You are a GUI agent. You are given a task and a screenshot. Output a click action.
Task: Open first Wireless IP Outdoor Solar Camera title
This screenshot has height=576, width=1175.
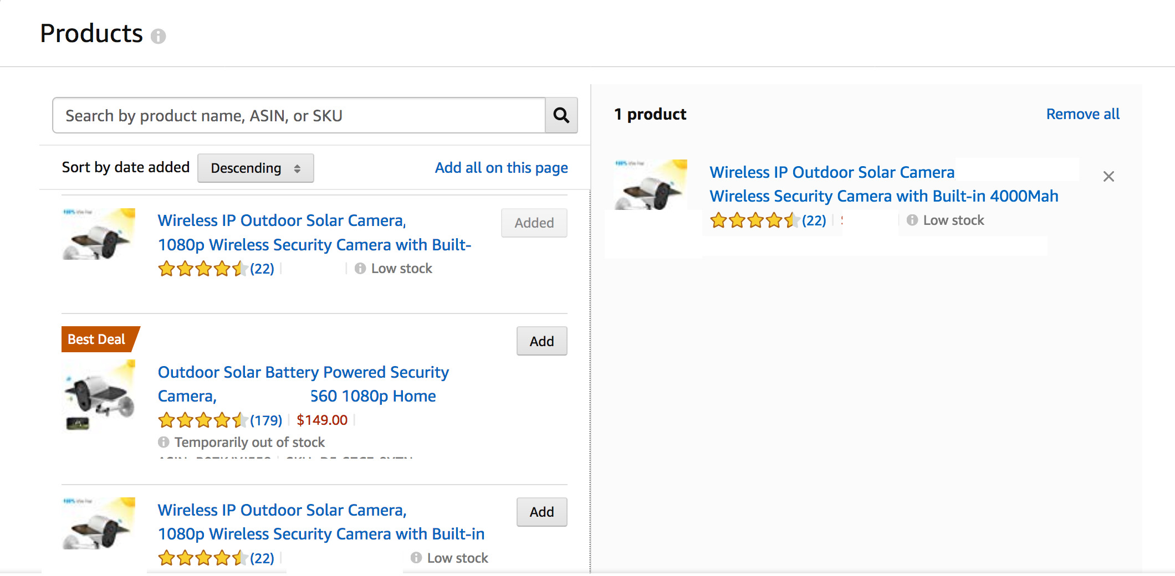pyautogui.click(x=314, y=233)
